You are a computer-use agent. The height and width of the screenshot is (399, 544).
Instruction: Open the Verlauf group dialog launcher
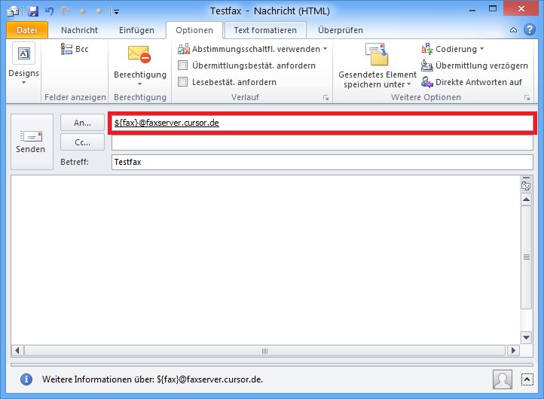click(x=325, y=98)
